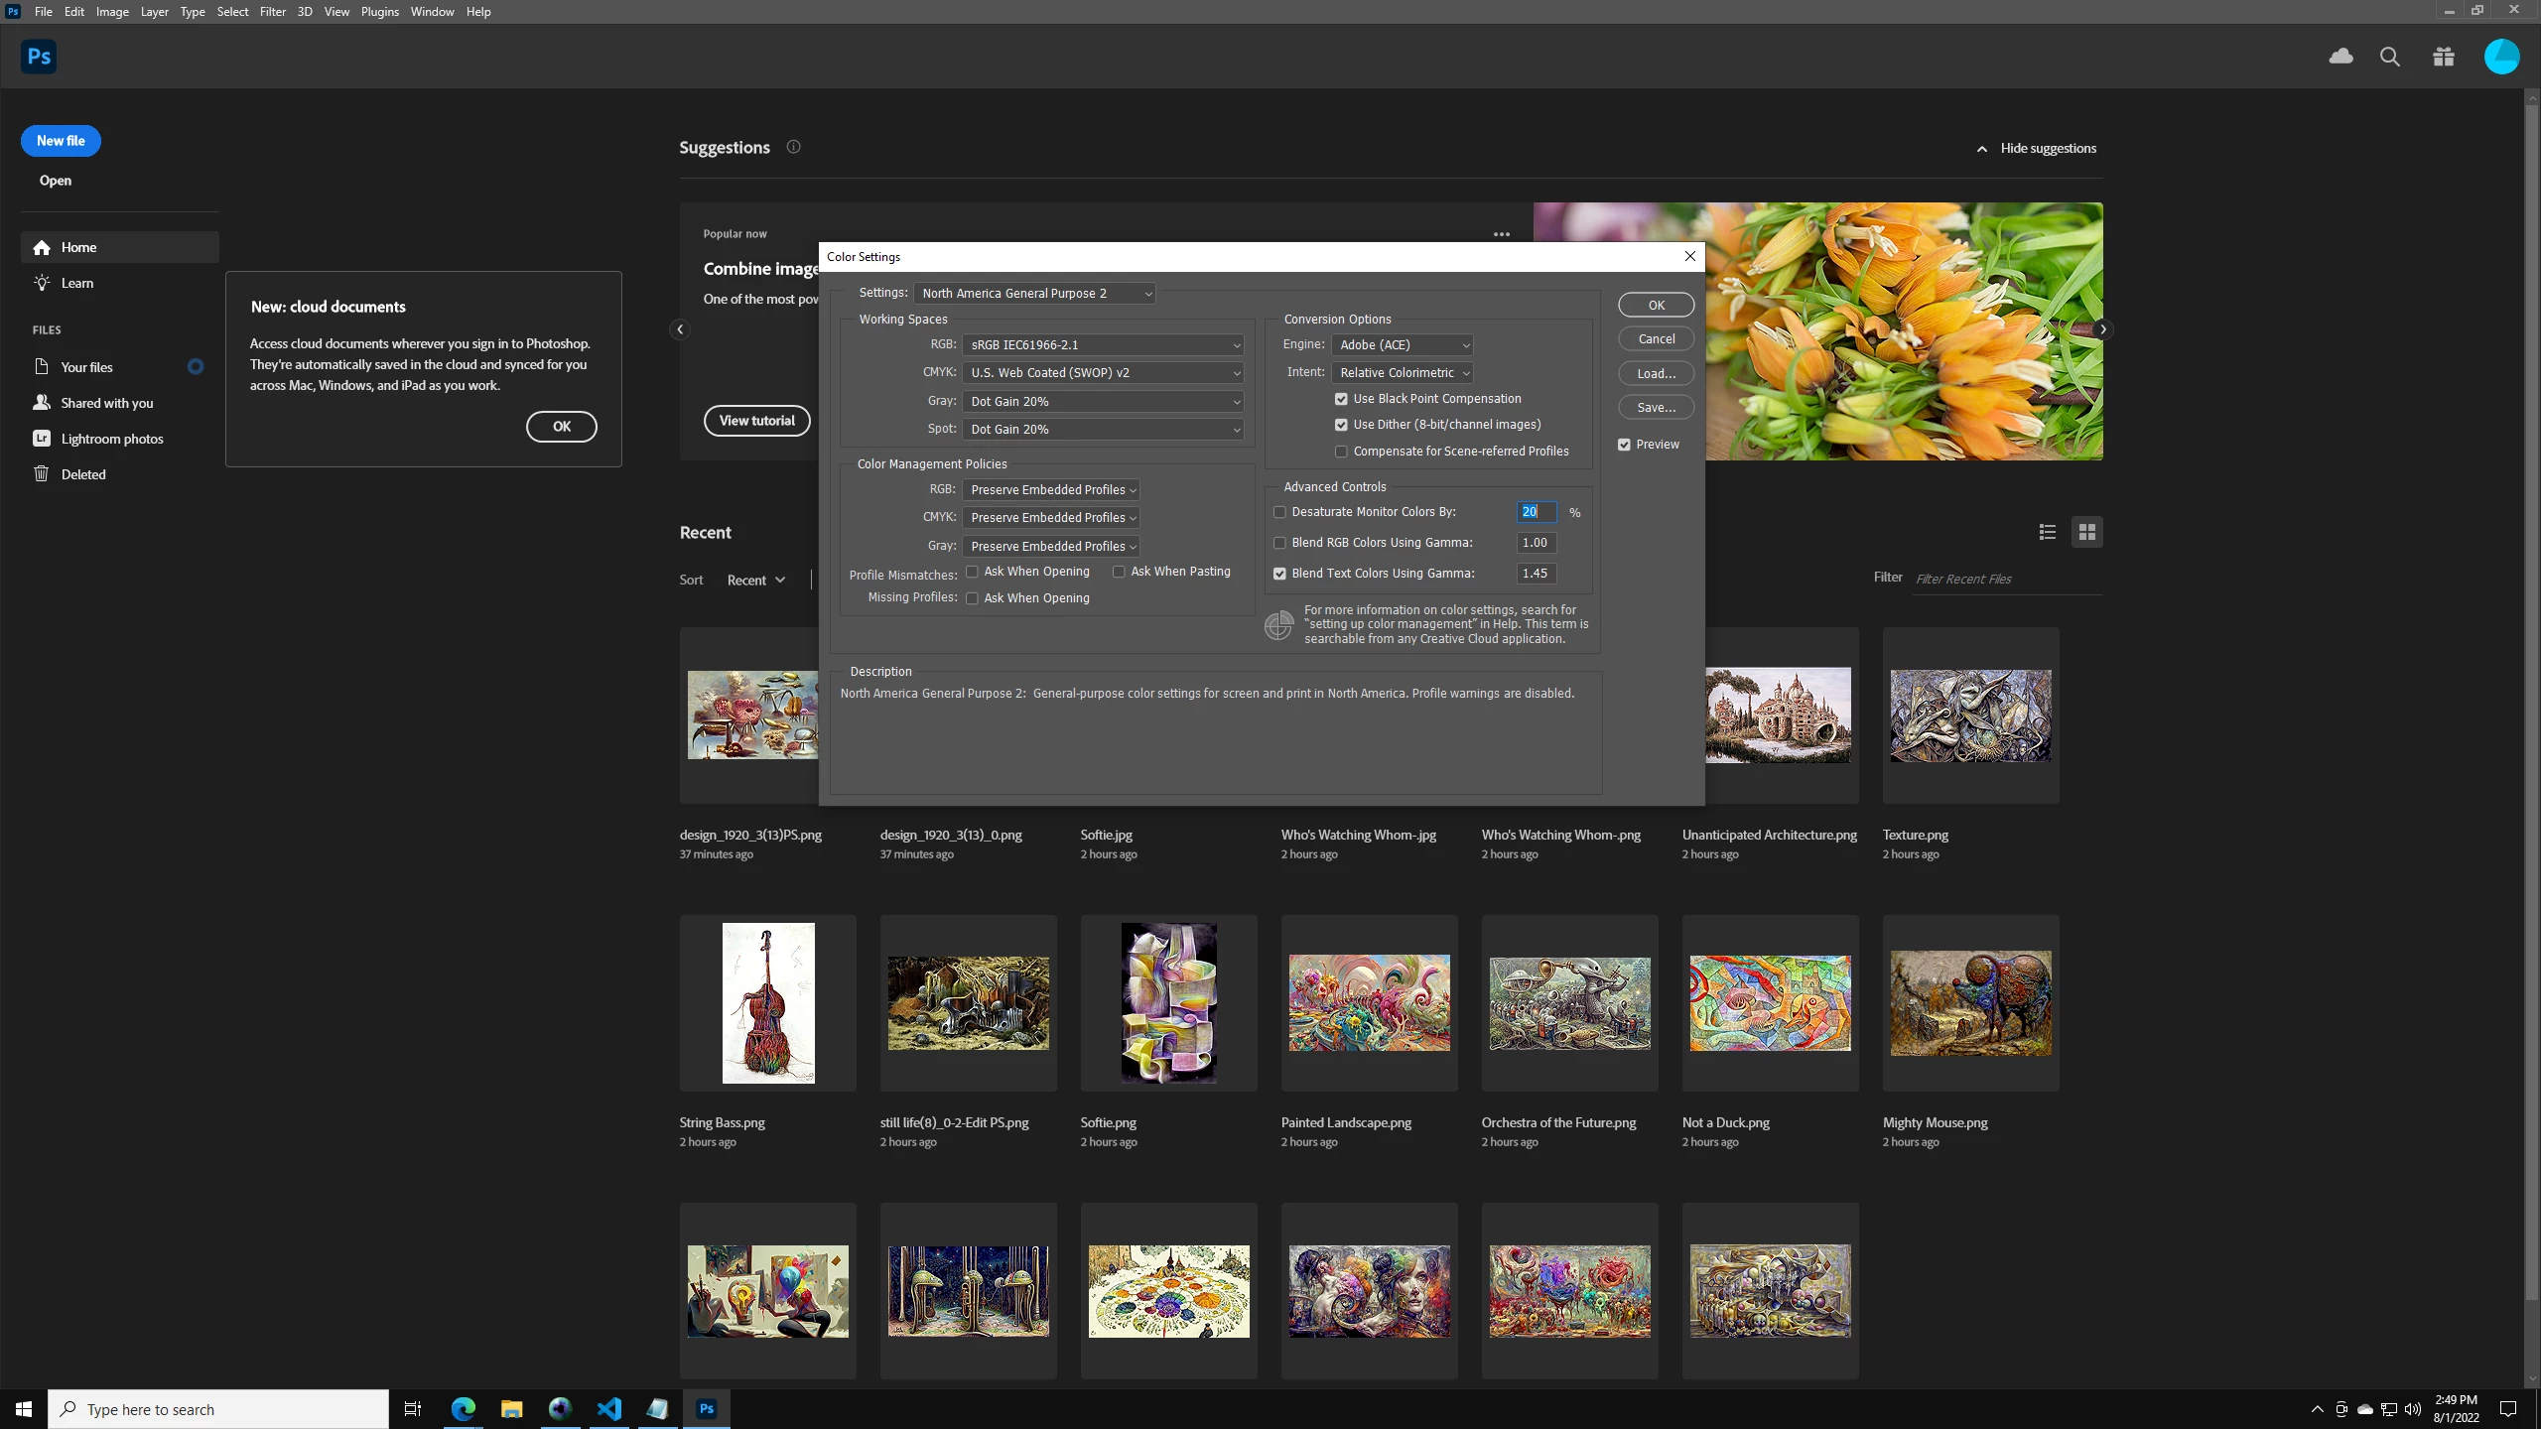Disable Use Black Point Compensation

click(x=1341, y=399)
